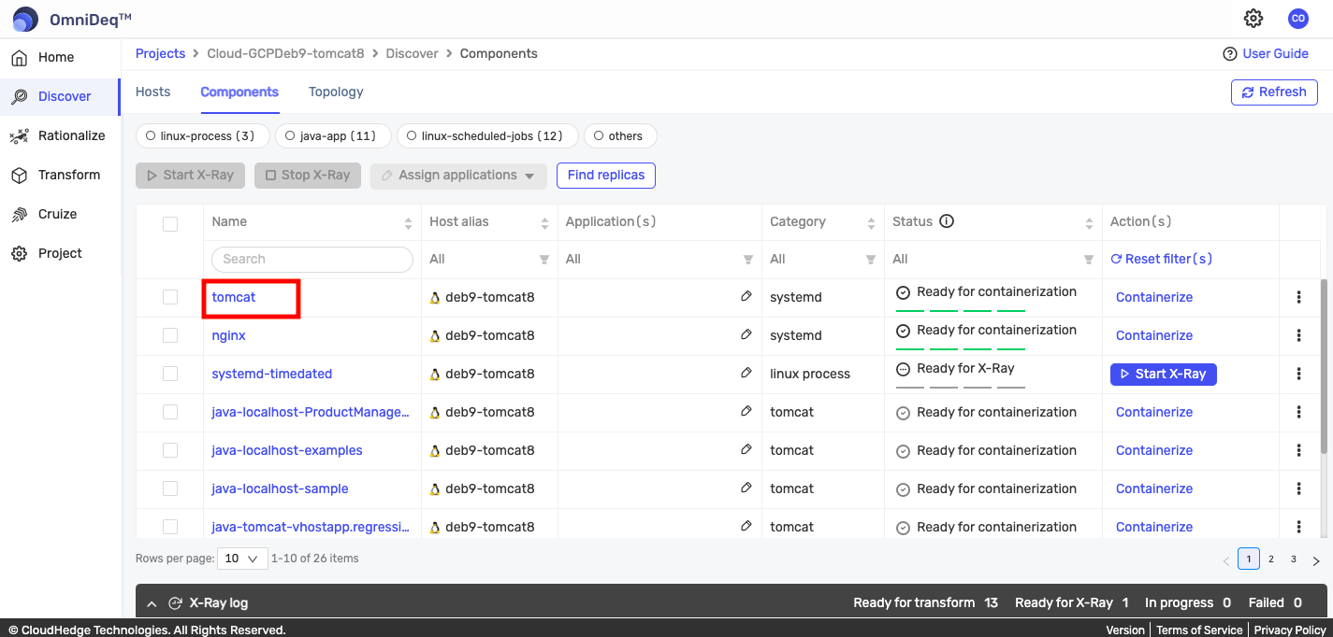1333x637 pixels.
Task: Open the User Guide link
Action: pos(1266,53)
